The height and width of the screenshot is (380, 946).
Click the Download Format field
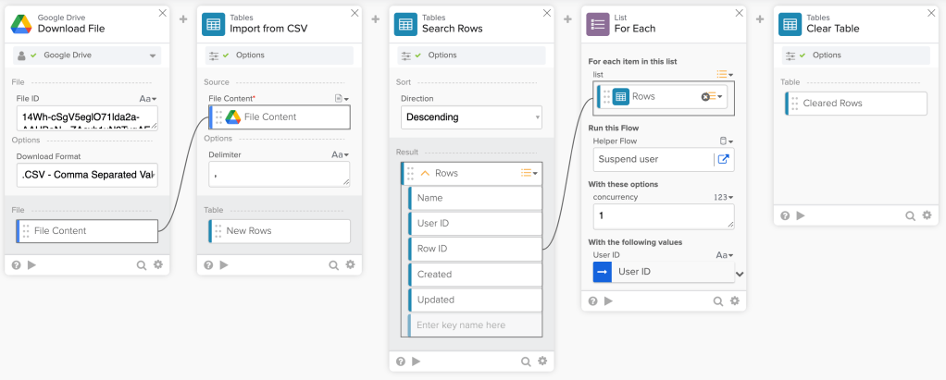pos(88,176)
